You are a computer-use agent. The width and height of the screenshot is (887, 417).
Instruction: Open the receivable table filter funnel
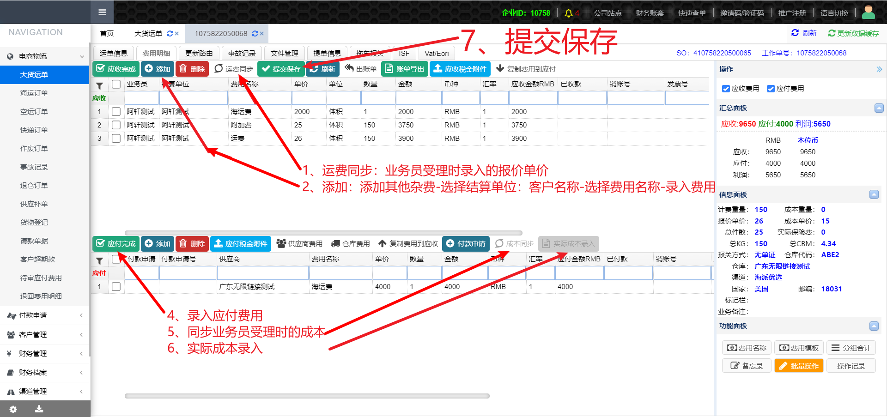point(99,85)
